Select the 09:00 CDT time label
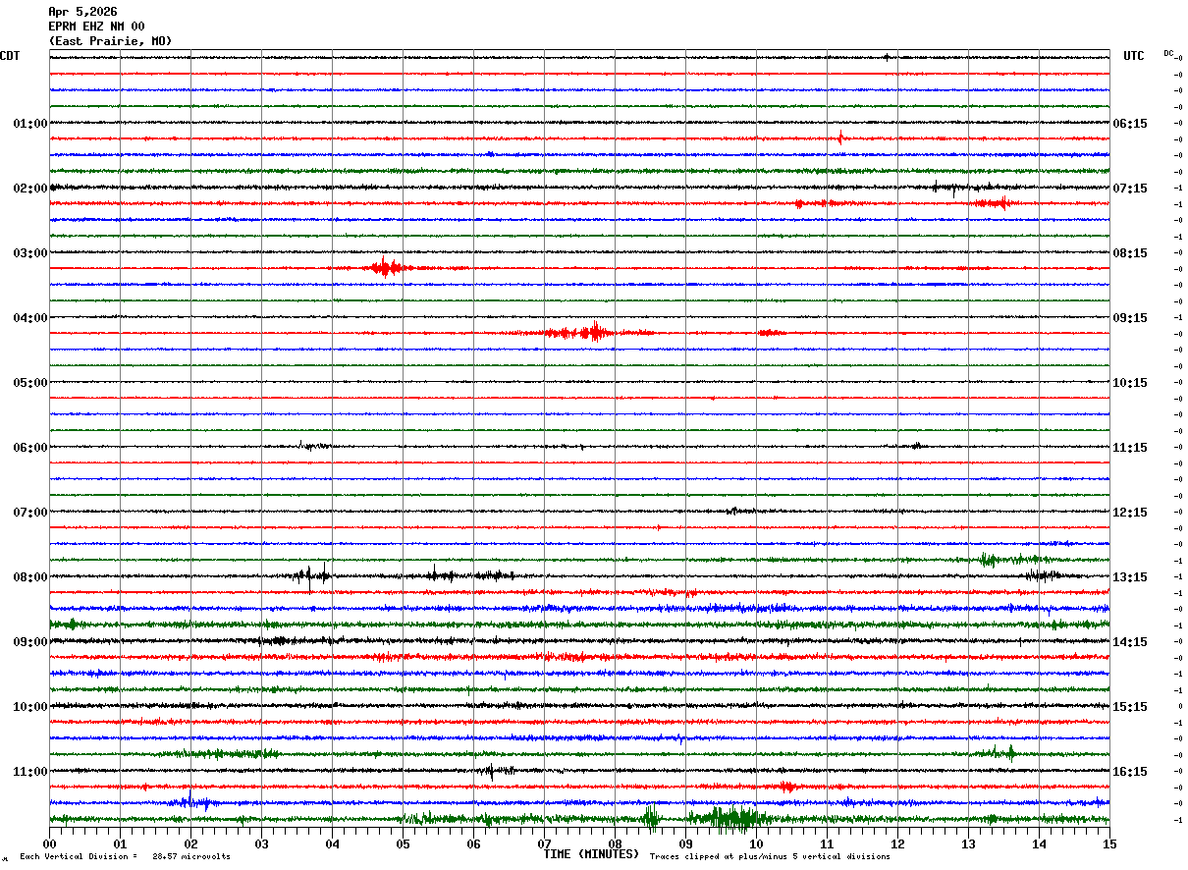 tap(30, 642)
